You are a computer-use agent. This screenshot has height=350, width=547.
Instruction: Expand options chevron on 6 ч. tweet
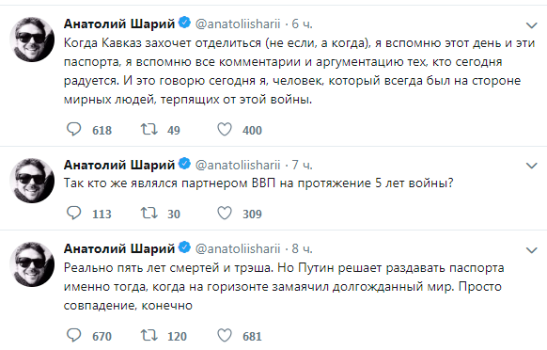(x=531, y=25)
